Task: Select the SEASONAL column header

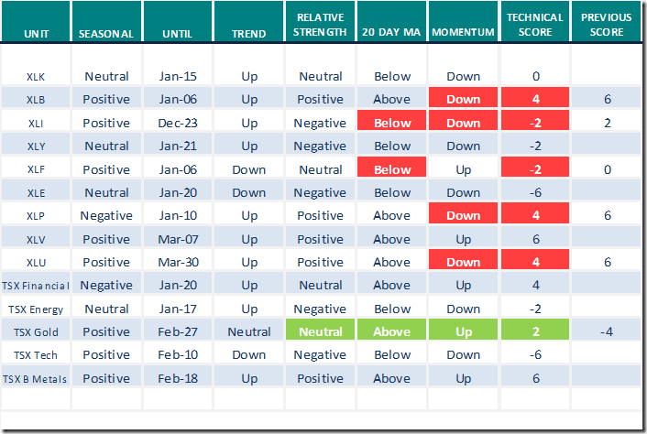Action: coord(106,34)
